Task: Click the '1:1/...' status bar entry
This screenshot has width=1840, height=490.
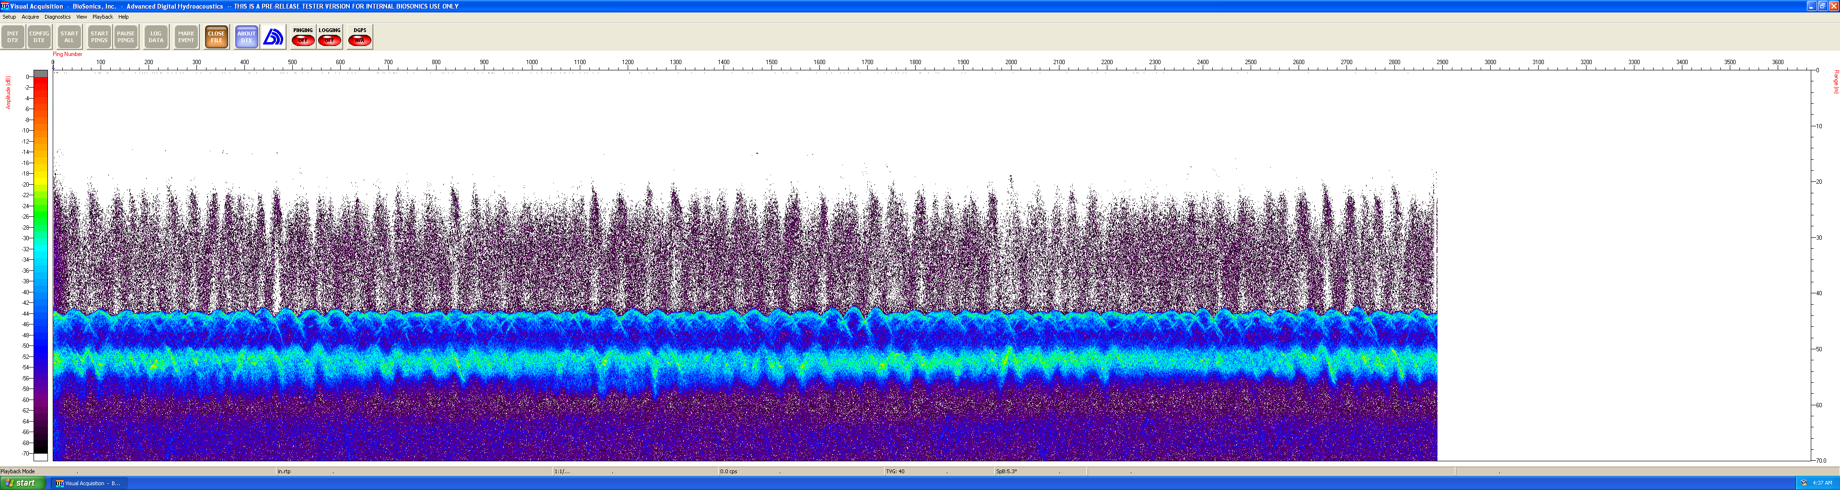Action: pyautogui.click(x=562, y=471)
